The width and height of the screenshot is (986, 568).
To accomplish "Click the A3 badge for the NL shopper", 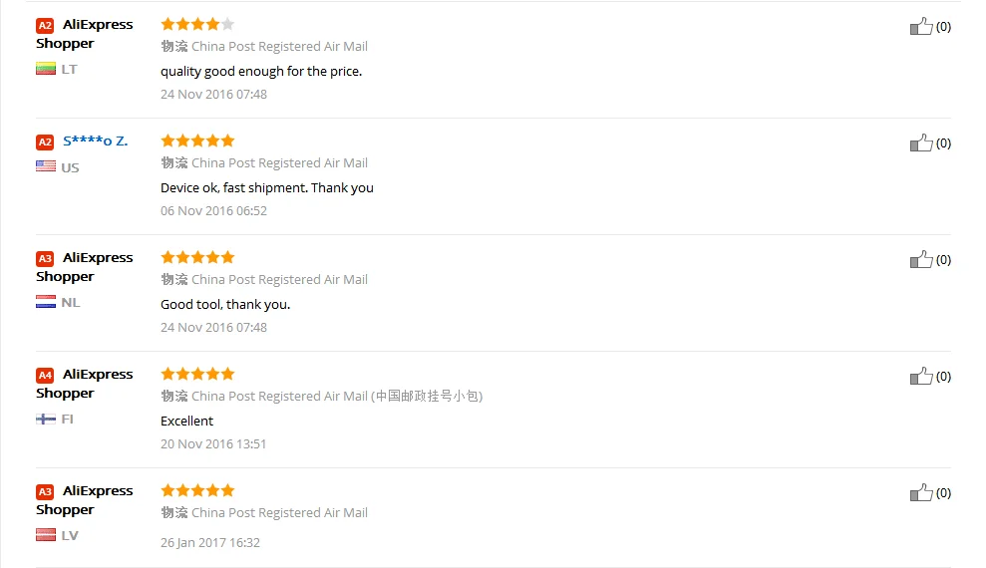I will [45, 259].
